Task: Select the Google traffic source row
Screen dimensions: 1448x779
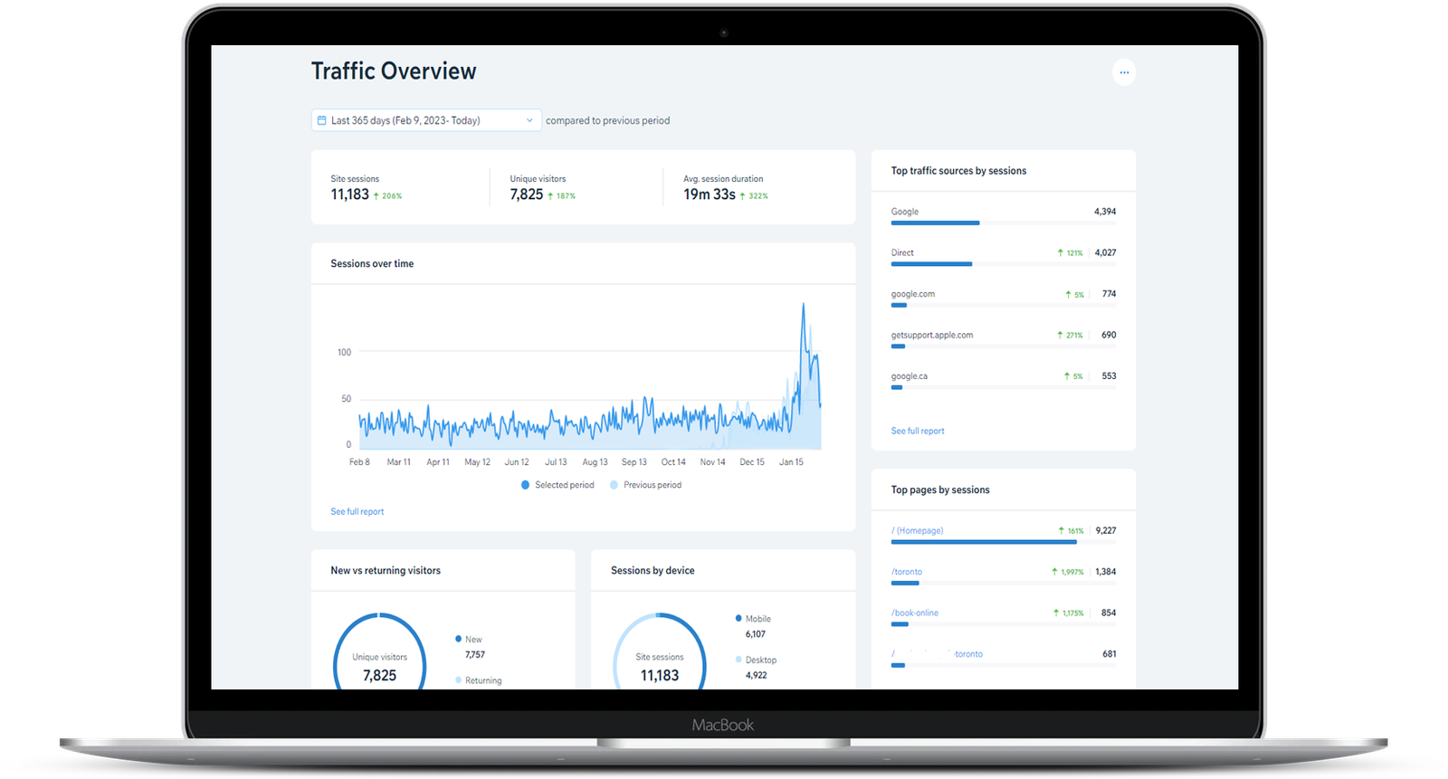Action: pos(1003,216)
